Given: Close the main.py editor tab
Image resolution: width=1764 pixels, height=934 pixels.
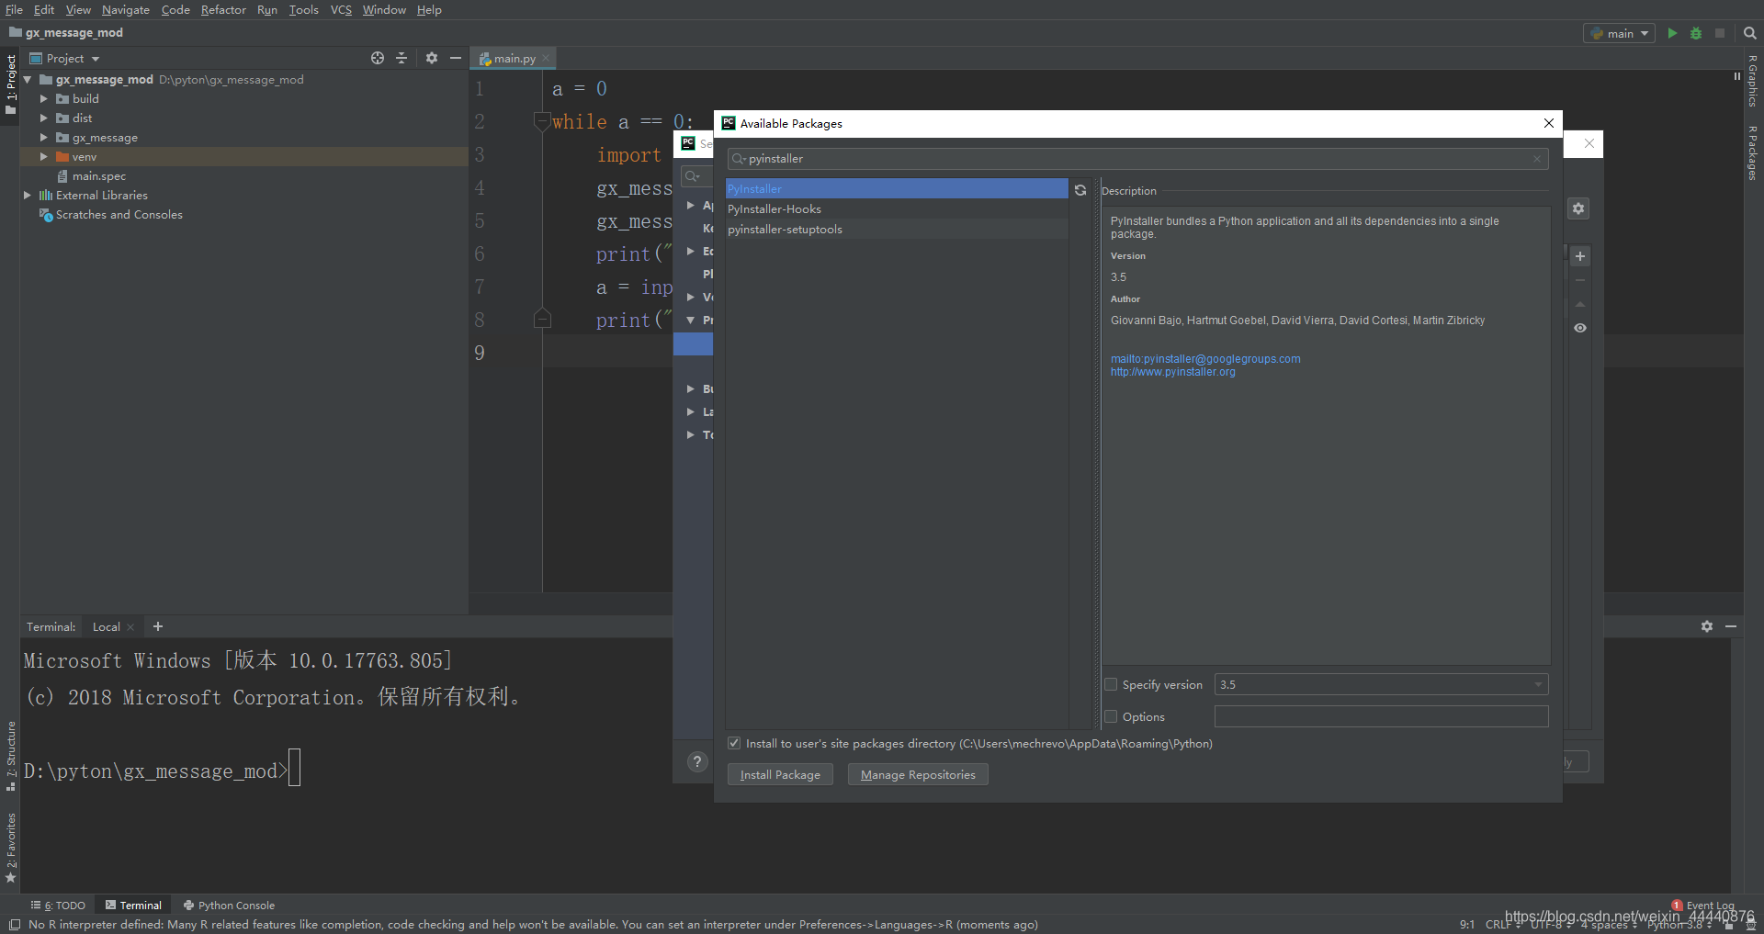Looking at the screenshot, I should point(545,58).
